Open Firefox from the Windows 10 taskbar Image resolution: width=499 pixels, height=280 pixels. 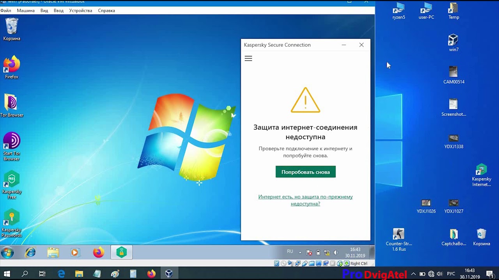click(151, 274)
